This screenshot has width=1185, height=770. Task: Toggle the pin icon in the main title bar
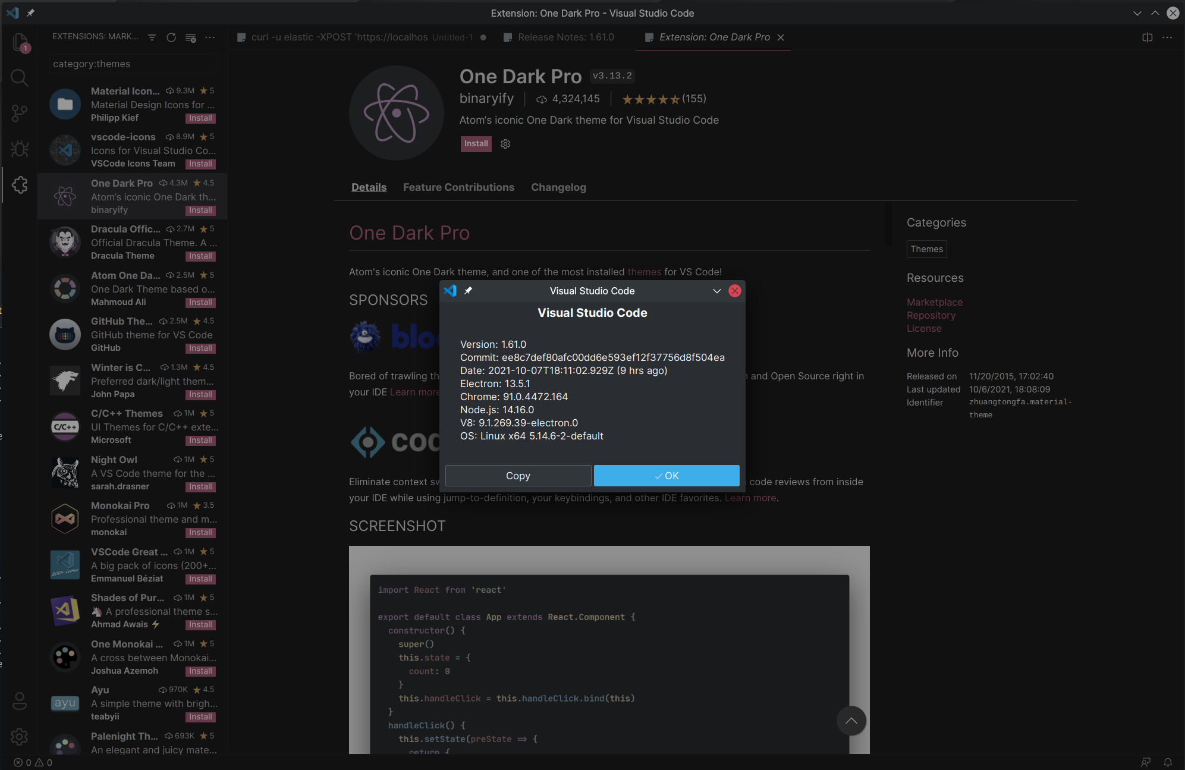[30, 12]
